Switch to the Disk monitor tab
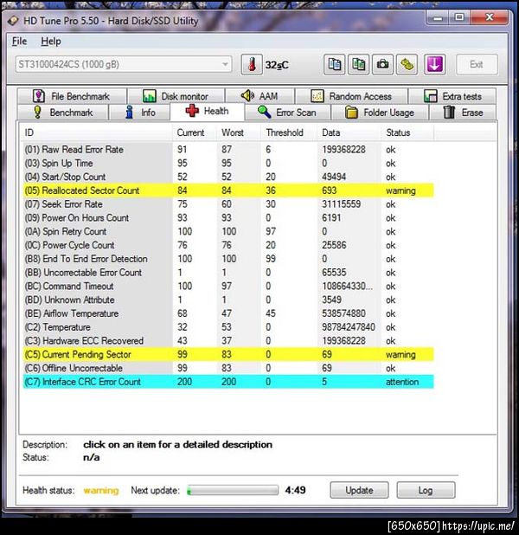 pos(176,96)
